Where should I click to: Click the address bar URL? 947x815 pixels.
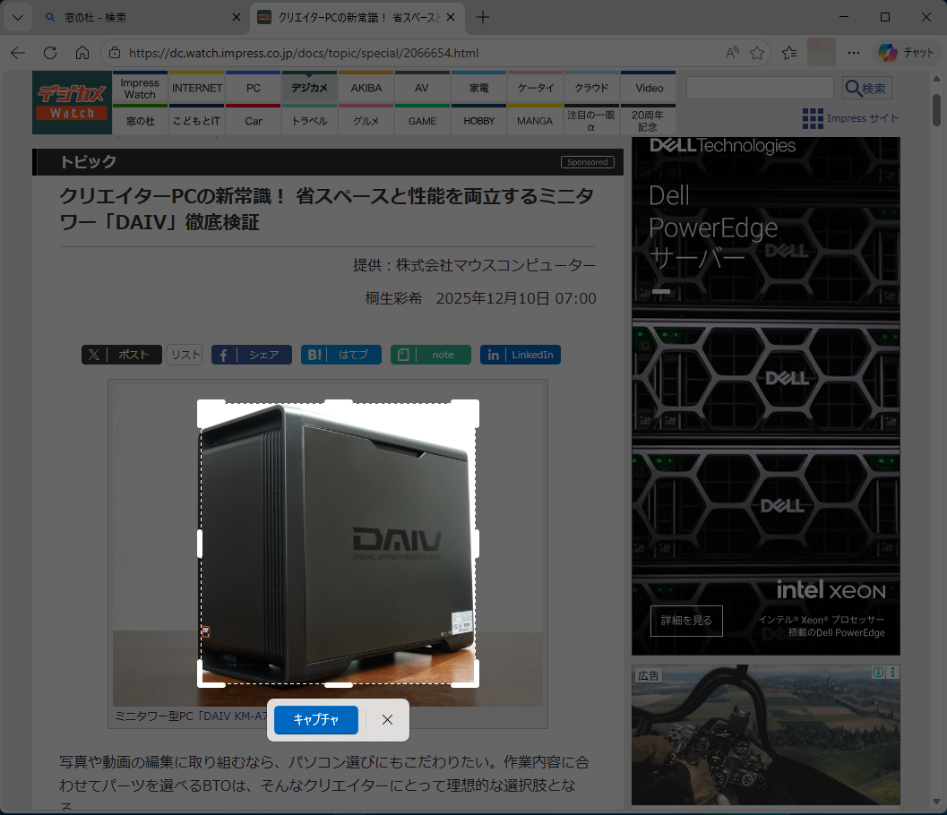304,53
